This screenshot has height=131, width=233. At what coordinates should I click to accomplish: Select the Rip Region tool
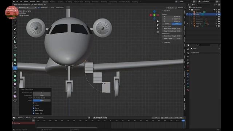pyautogui.click(x=15, y=100)
